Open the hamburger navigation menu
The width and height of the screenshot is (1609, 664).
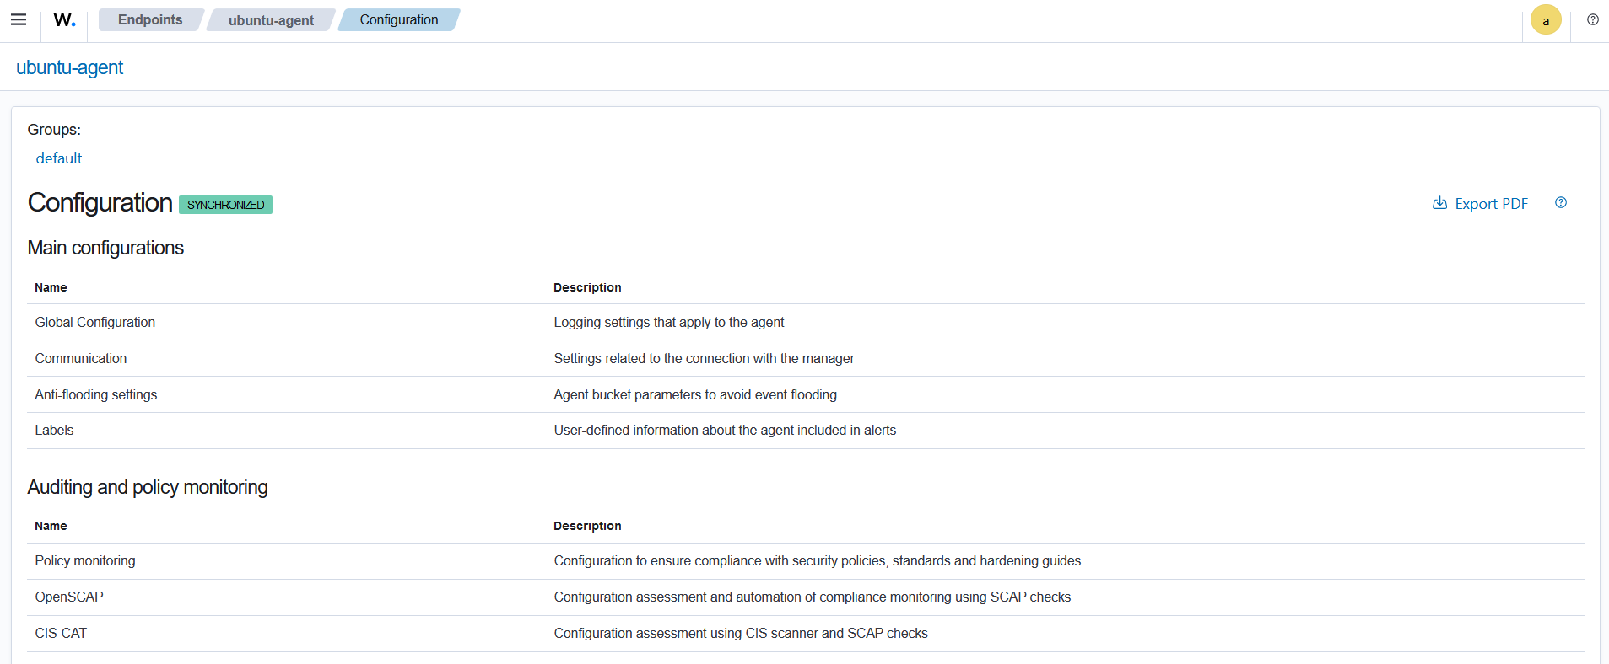[19, 20]
